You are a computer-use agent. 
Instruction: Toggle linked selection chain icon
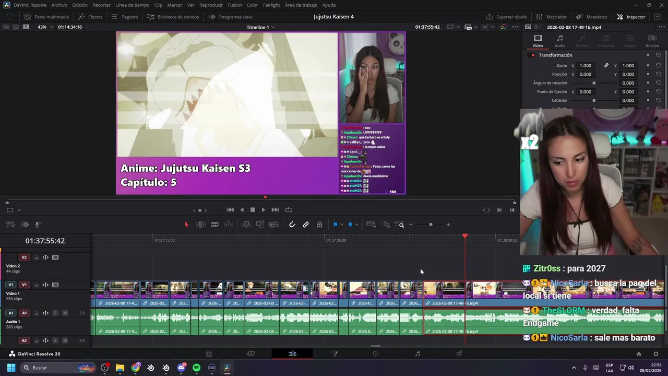click(x=306, y=225)
